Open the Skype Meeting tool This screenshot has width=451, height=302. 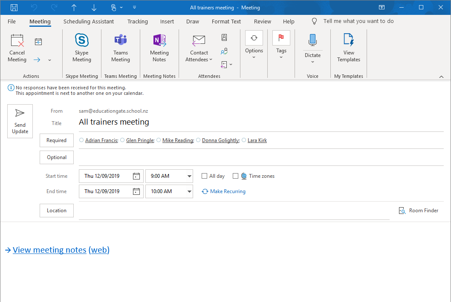click(81, 47)
